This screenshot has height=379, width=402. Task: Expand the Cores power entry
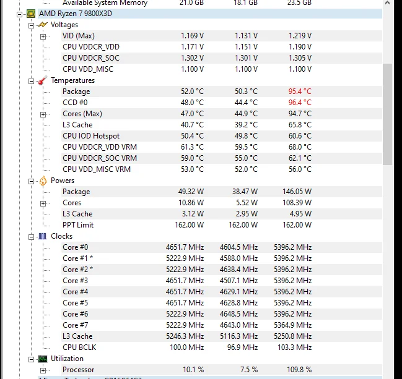pyautogui.click(x=43, y=203)
